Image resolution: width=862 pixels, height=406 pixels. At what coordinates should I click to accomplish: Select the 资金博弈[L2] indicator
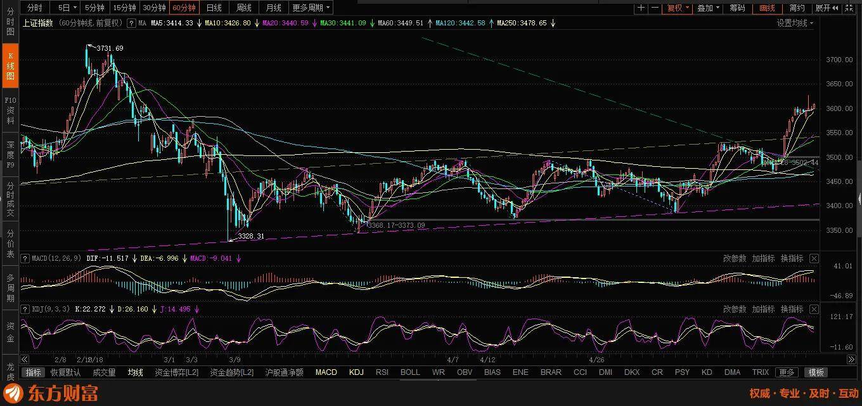tap(177, 372)
